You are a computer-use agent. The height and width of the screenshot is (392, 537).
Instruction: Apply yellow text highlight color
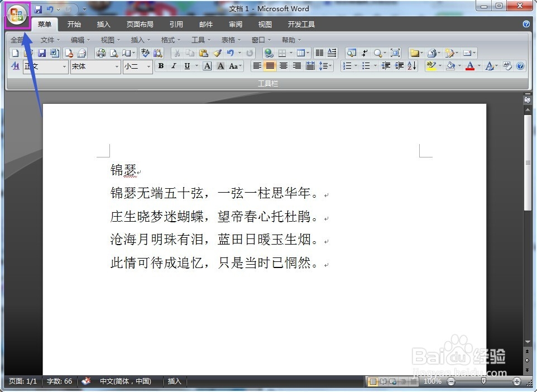click(431, 66)
